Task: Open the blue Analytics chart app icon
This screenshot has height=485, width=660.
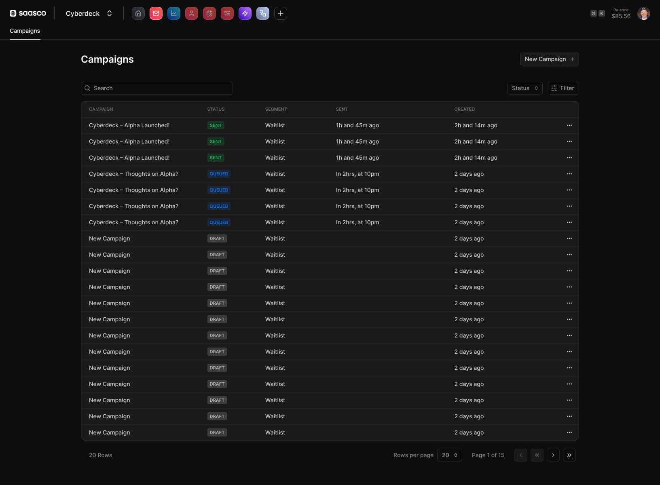Action: [x=173, y=13]
